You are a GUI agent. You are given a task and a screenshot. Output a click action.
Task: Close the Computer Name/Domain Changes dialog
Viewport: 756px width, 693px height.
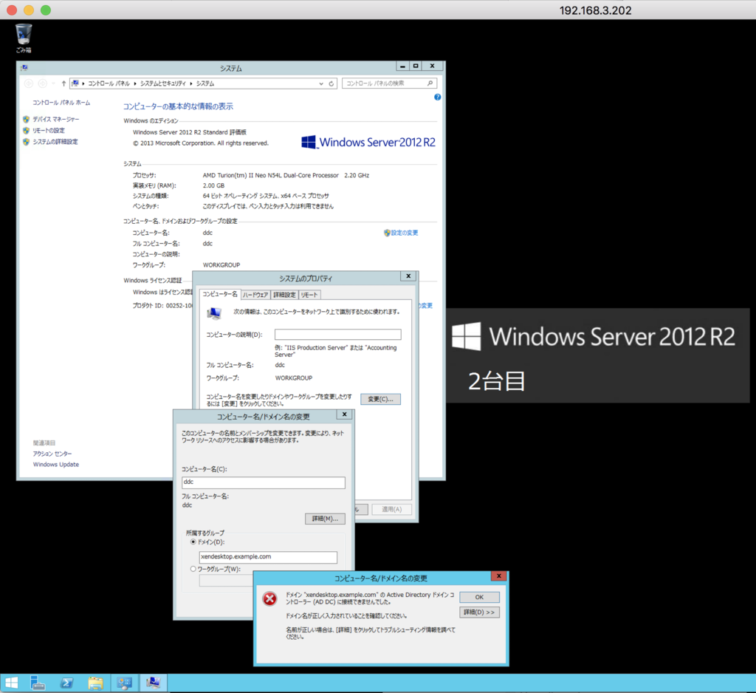tap(344, 414)
